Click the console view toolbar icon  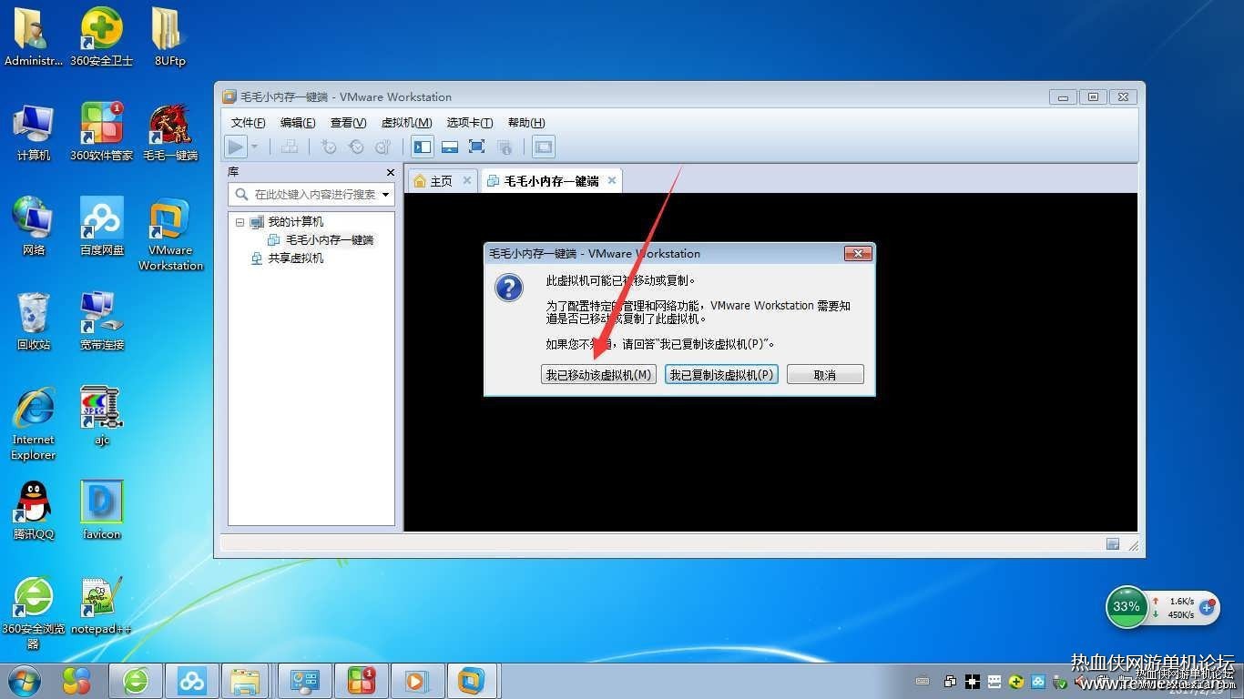coord(544,147)
